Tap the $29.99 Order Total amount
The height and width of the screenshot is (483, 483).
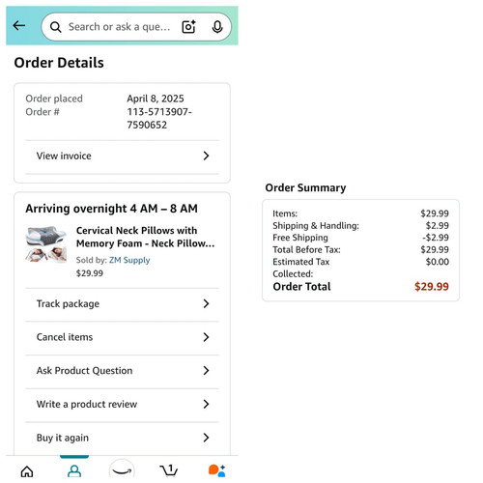tap(432, 287)
